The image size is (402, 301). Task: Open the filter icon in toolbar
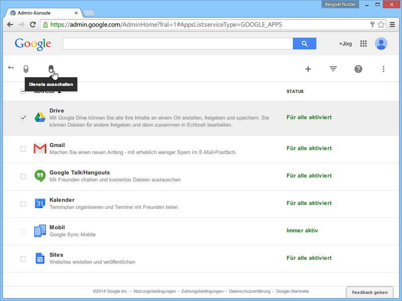[x=333, y=69]
